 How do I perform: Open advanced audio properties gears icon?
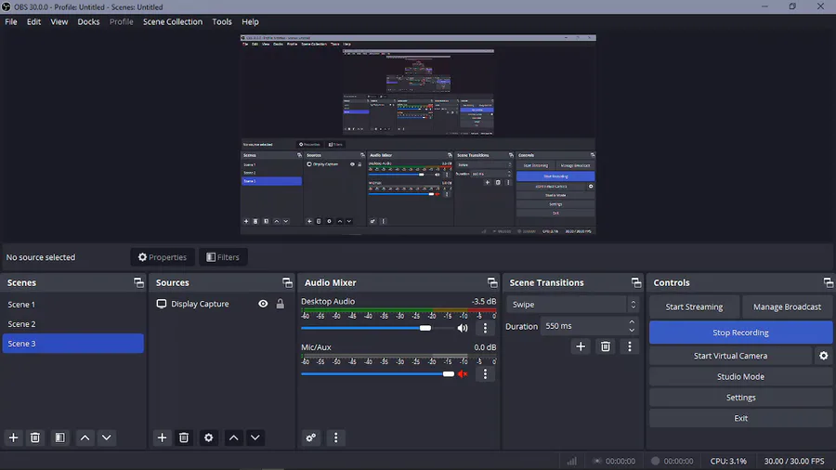[x=311, y=437]
